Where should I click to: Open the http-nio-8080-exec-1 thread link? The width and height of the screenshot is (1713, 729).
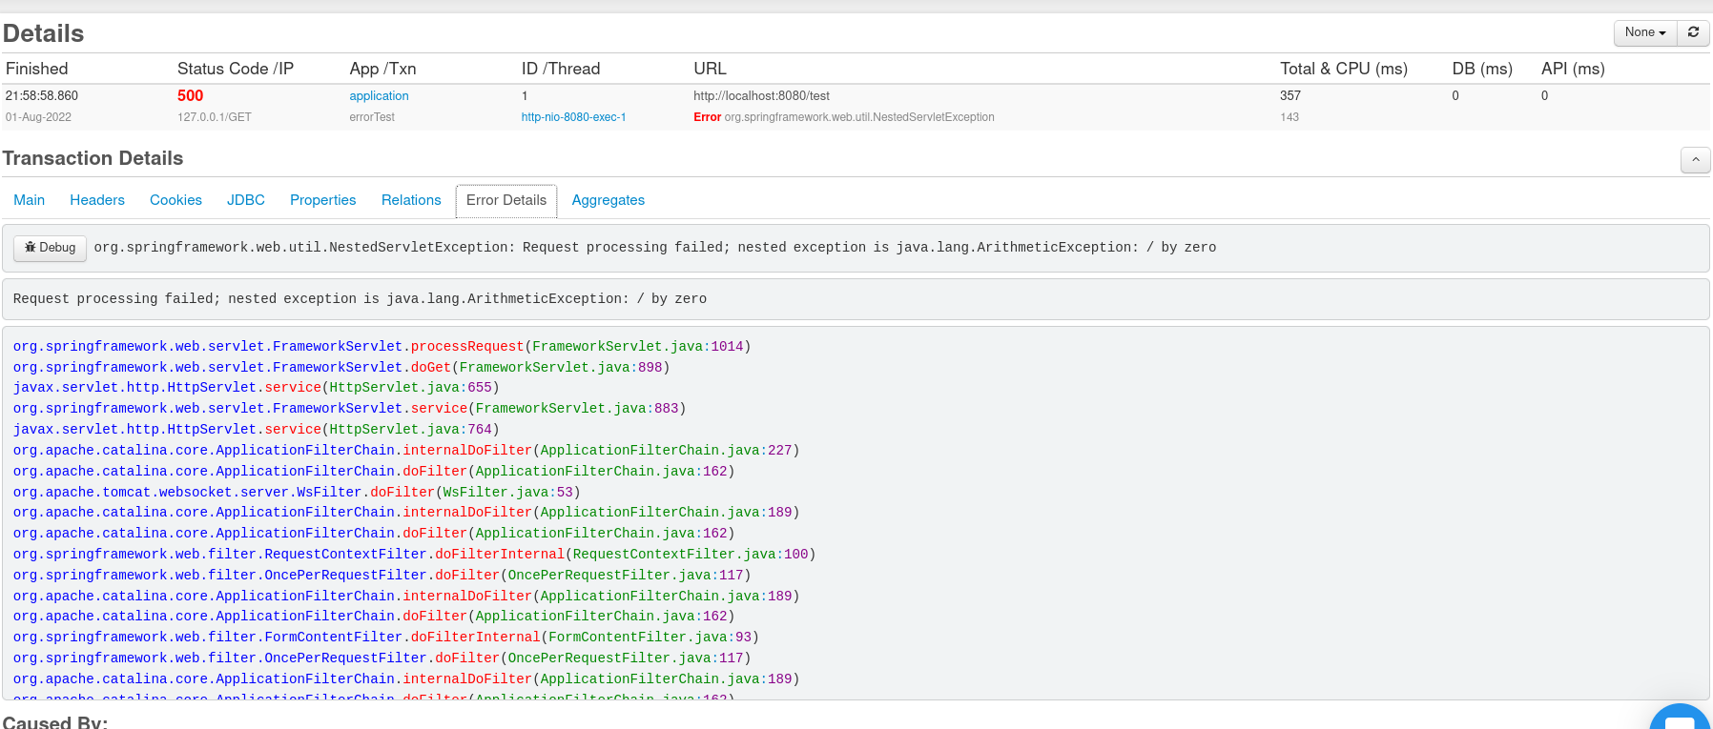(573, 117)
